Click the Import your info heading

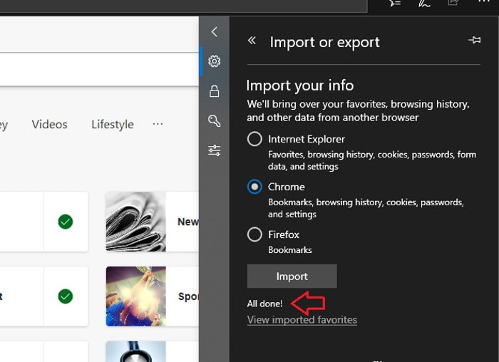click(300, 86)
